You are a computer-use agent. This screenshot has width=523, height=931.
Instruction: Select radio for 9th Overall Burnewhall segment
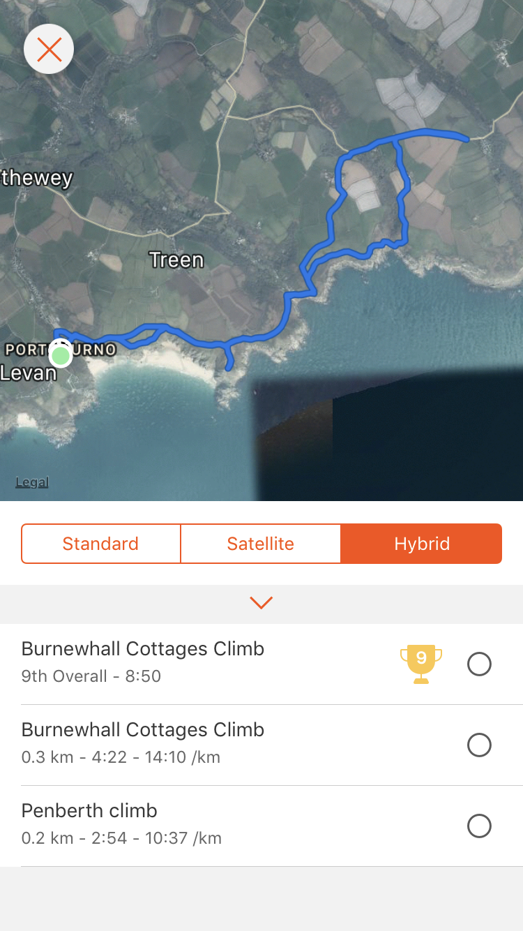point(479,664)
